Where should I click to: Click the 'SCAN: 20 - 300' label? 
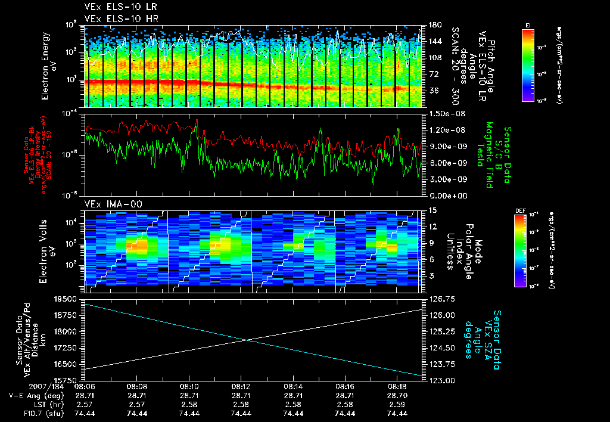click(455, 66)
